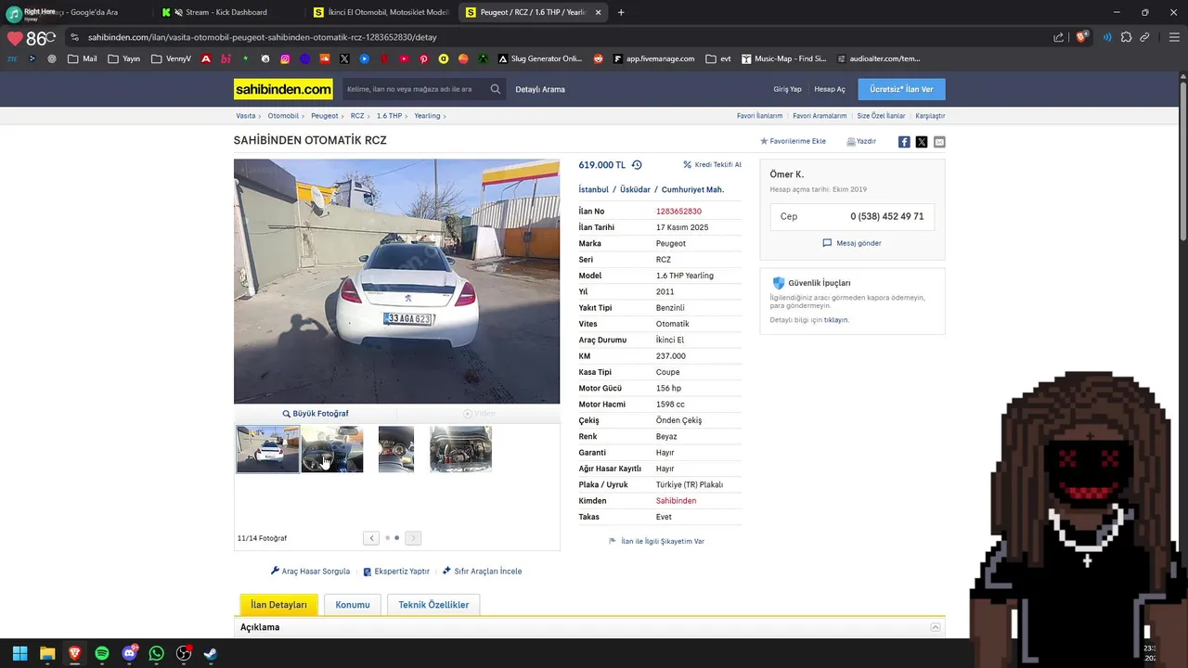The image size is (1188, 668).
Task: Open Windows Start menu
Action: coord(19,653)
